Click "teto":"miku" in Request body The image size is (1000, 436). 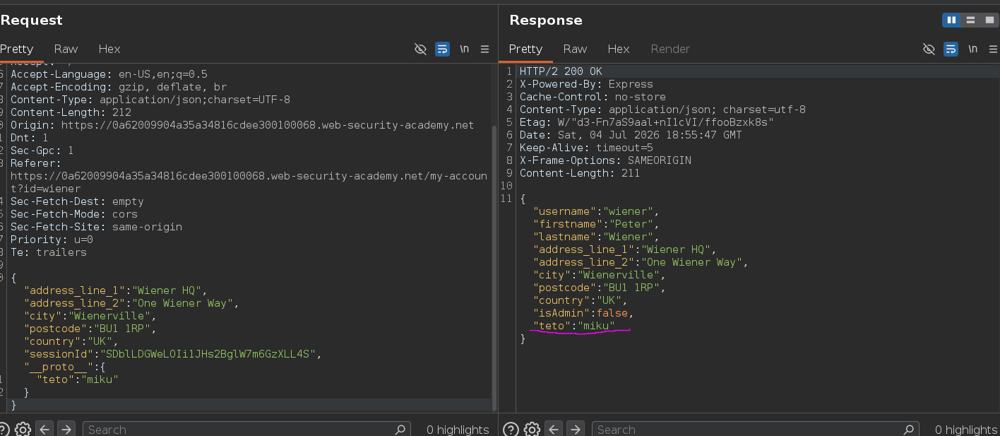77,379
